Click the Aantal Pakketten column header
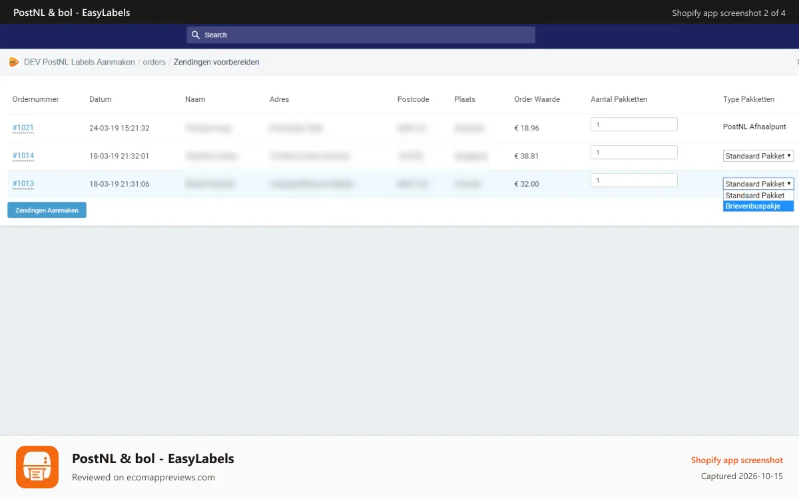Image resolution: width=799 pixels, height=499 pixels. pyautogui.click(x=619, y=99)
